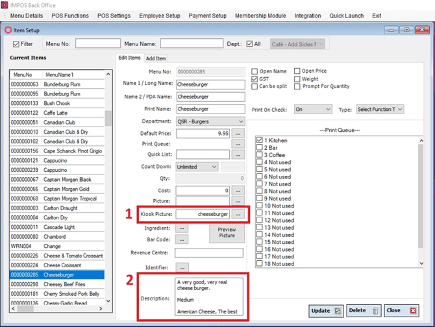Image resolution: width=435 pixels, height=327 pixels.
Task: Open the Count Down Unlimited dropdown
Action: click(x=197, y=167)
